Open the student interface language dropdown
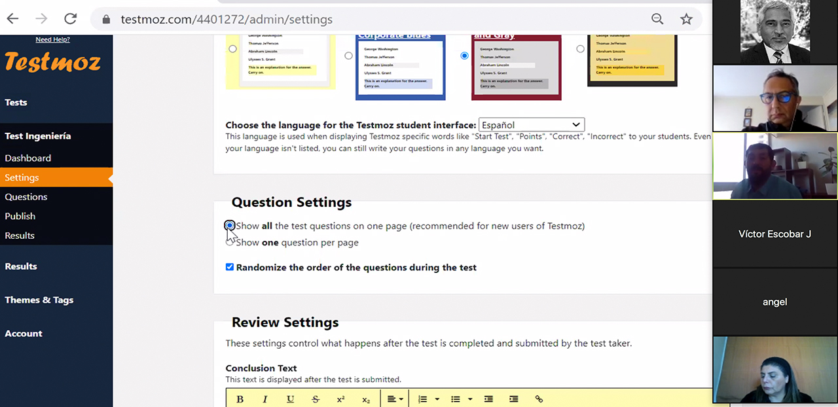 pyautogui.click(x=531, y=125)
